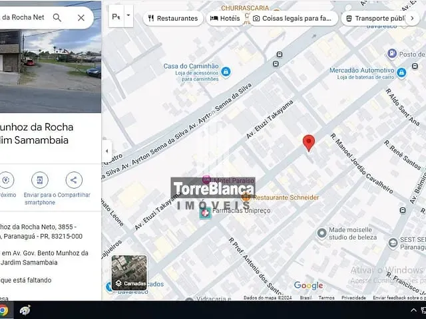Show more category chips with right chevron
The image size is (426, 319).
412,18
